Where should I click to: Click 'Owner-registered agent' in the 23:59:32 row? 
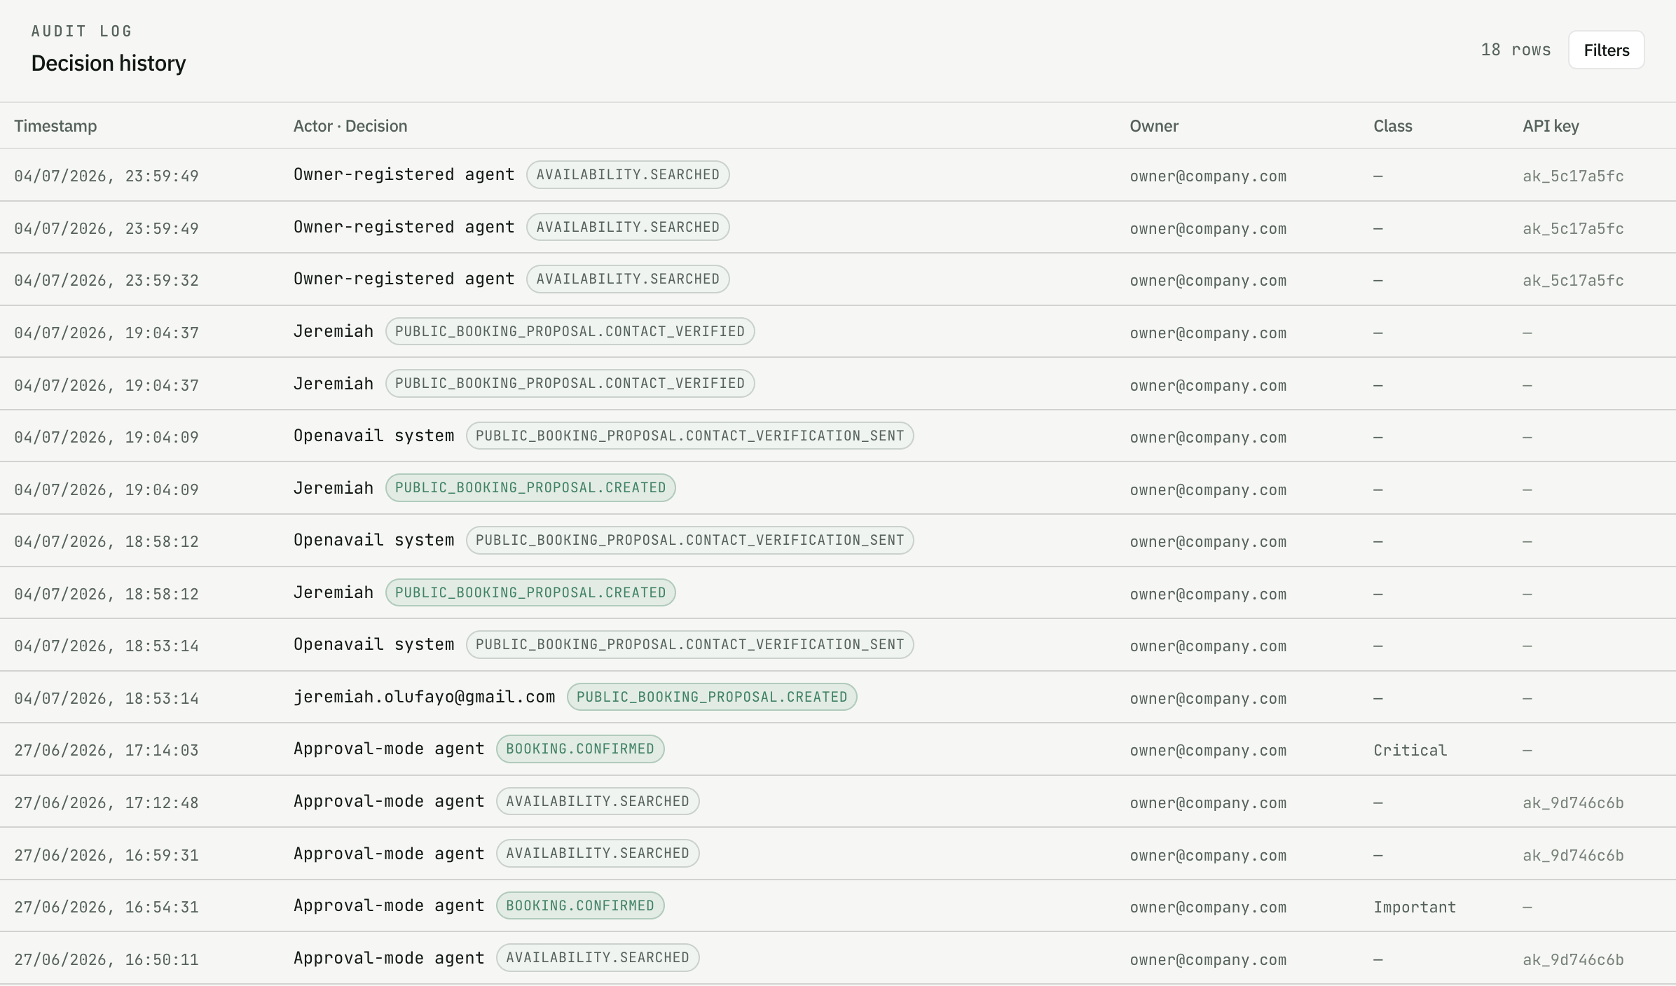pos(404,279)
